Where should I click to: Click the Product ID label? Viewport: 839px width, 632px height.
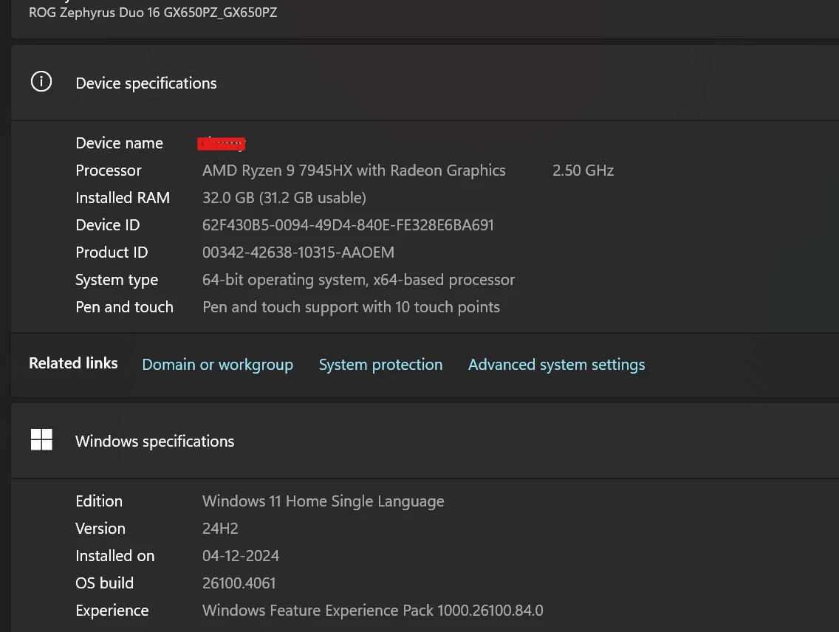112,253
